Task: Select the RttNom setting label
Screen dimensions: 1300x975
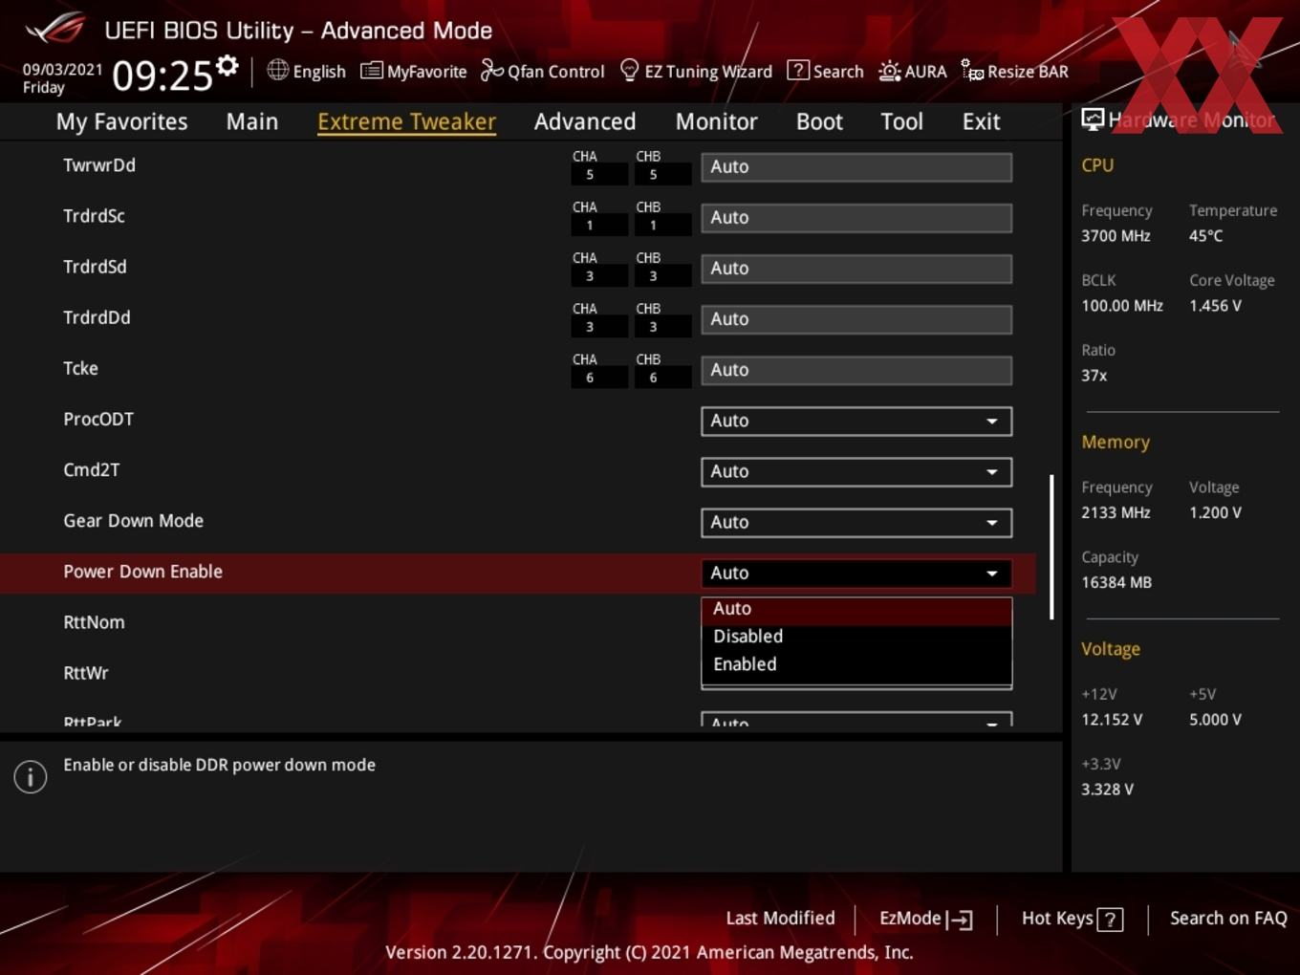Action: tap(94, 622)
